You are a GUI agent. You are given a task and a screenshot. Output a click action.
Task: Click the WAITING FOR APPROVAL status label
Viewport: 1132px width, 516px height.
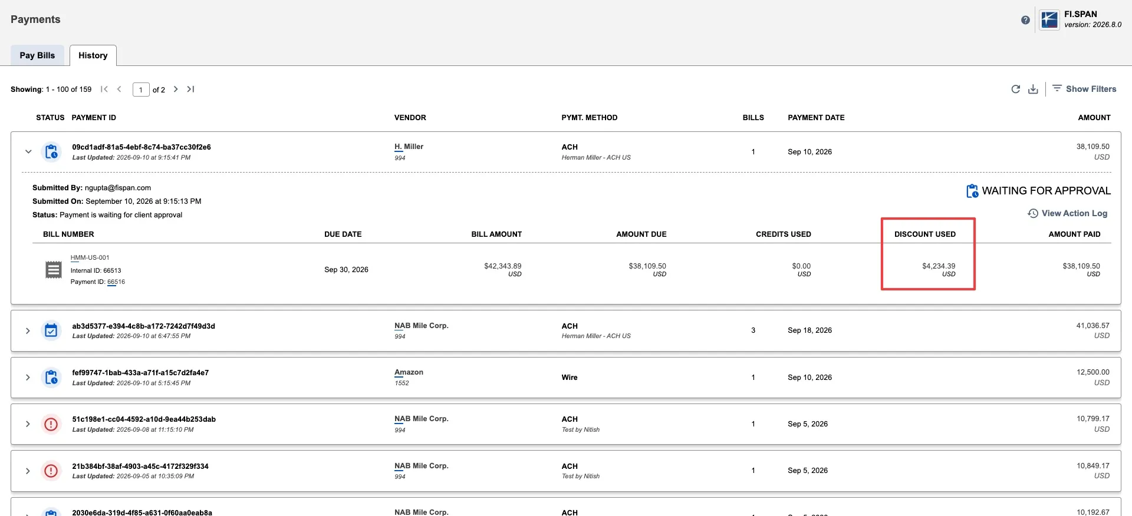point(1046,191)
